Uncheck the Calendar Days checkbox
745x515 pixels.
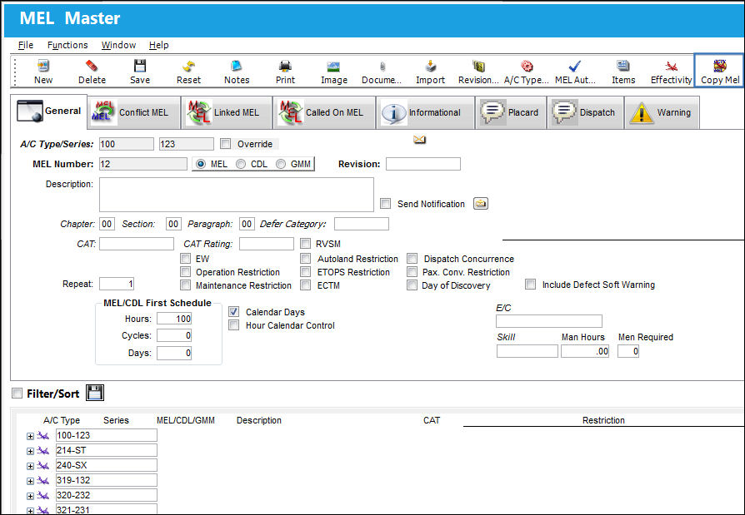pyautogui.click(x=234, y=311)
